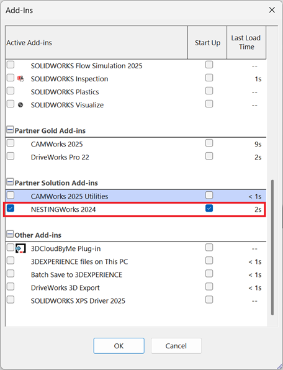Check SOLIDWORKS XPS Driver 2025 Start Up box
Screen dimensions: 283x370
209,300
